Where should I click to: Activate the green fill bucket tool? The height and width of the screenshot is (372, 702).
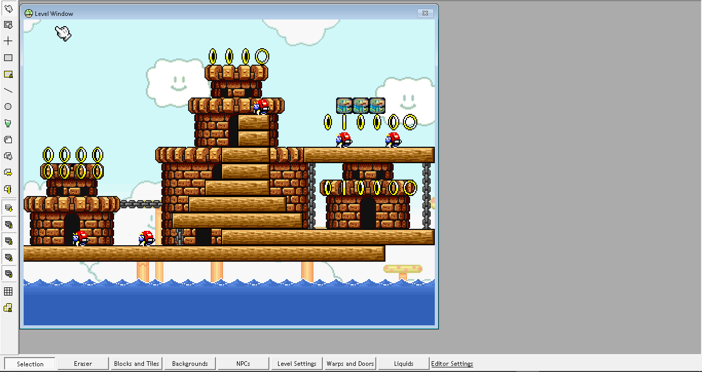(x=8, y=123)
